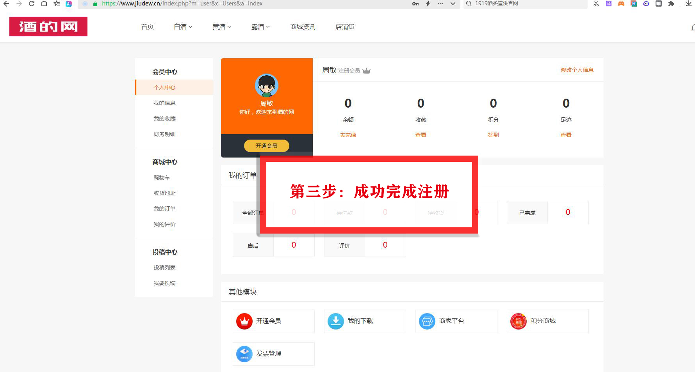Open 购物车 in the sidebar
695x372 pixels.
[162, 177]
